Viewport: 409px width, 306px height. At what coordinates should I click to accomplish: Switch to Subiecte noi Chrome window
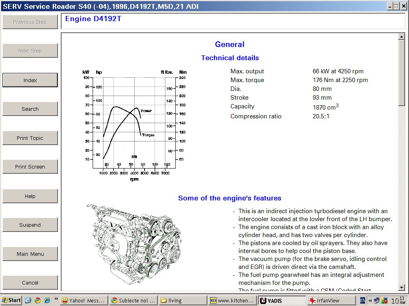[x=133, y=300]
